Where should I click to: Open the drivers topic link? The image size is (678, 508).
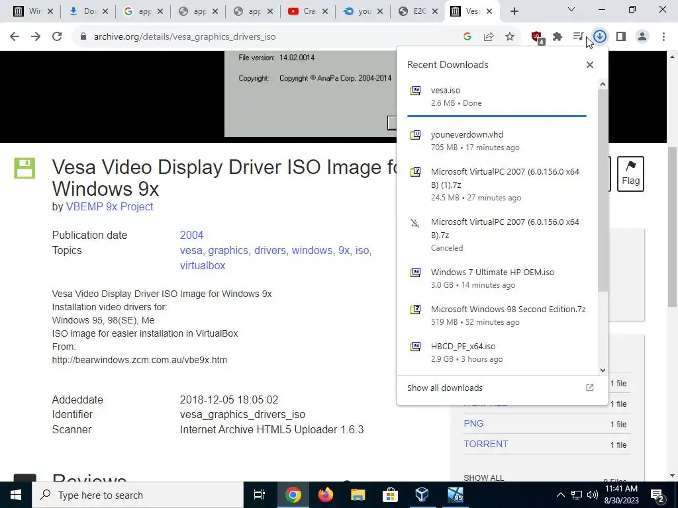point(270,251)
